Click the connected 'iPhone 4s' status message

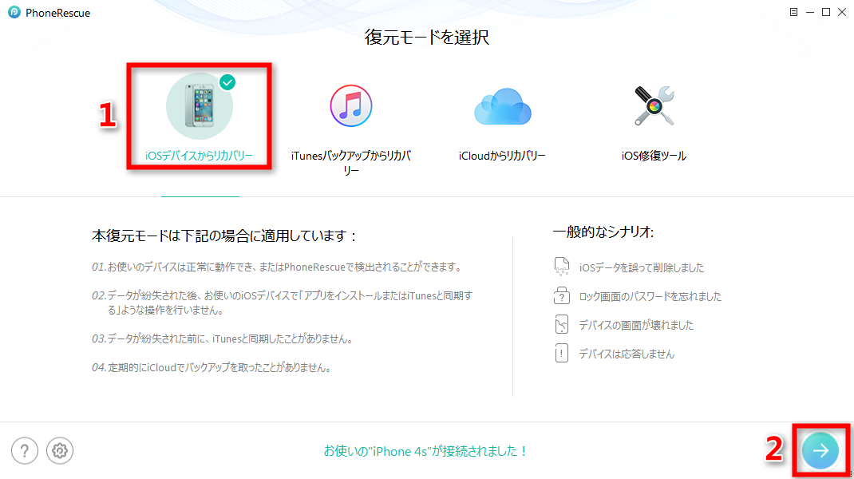(x=426, y=451)
